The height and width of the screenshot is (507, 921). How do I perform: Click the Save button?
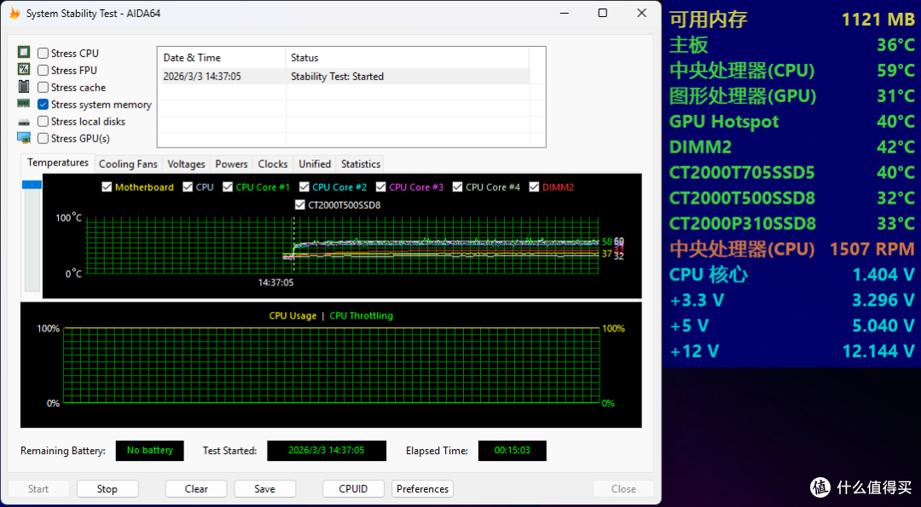(x=265, y=489)
